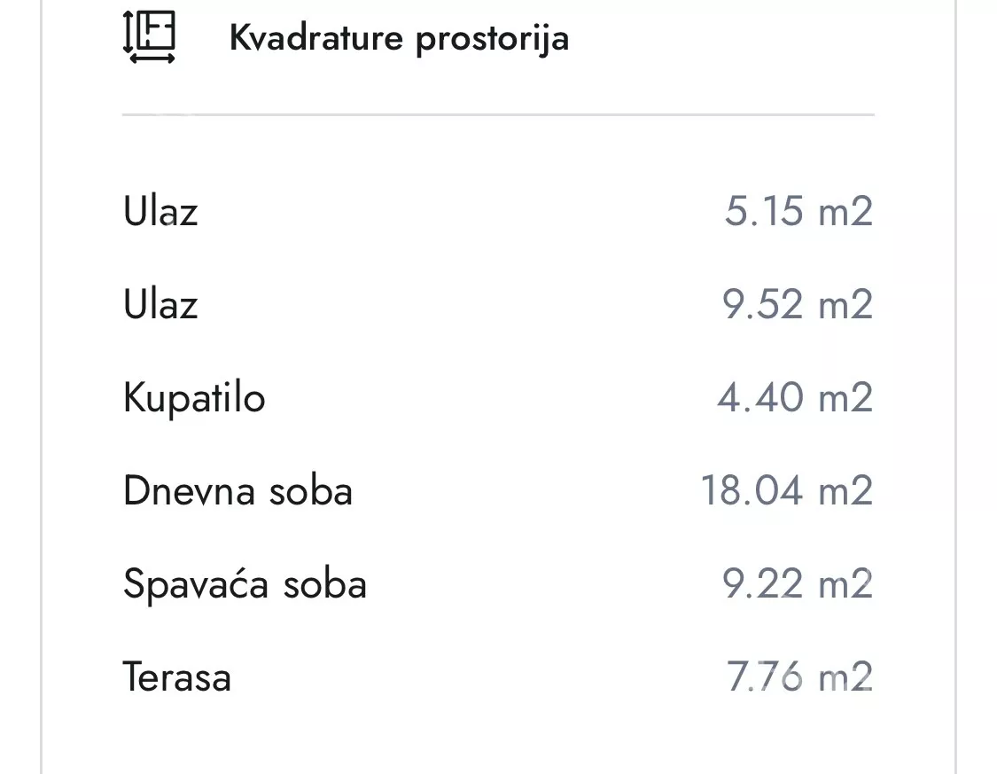Select the Dnevna soba label
Screen dimensions: 997x774
coord(238,490)
